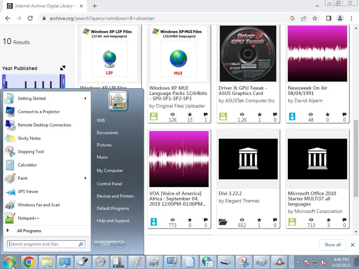The height and width of the screenshot is (269, 359).
Task: Expand the Paint recent files arrow
Action: 86,178
